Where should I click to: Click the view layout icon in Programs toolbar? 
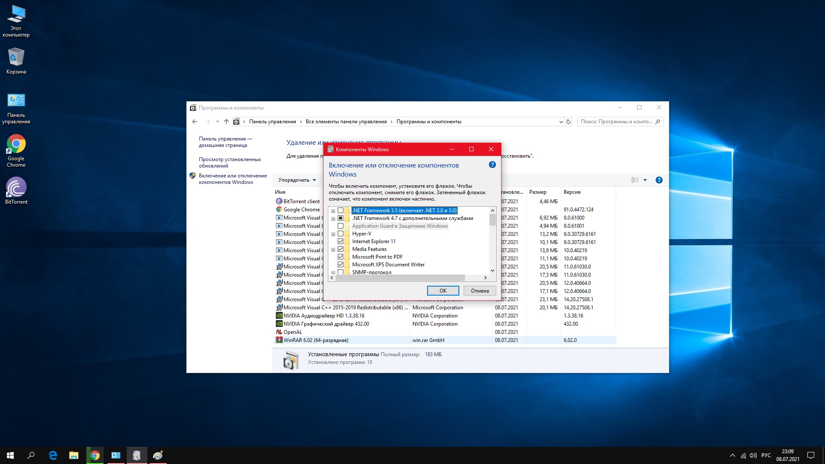(x=635, y=180)
